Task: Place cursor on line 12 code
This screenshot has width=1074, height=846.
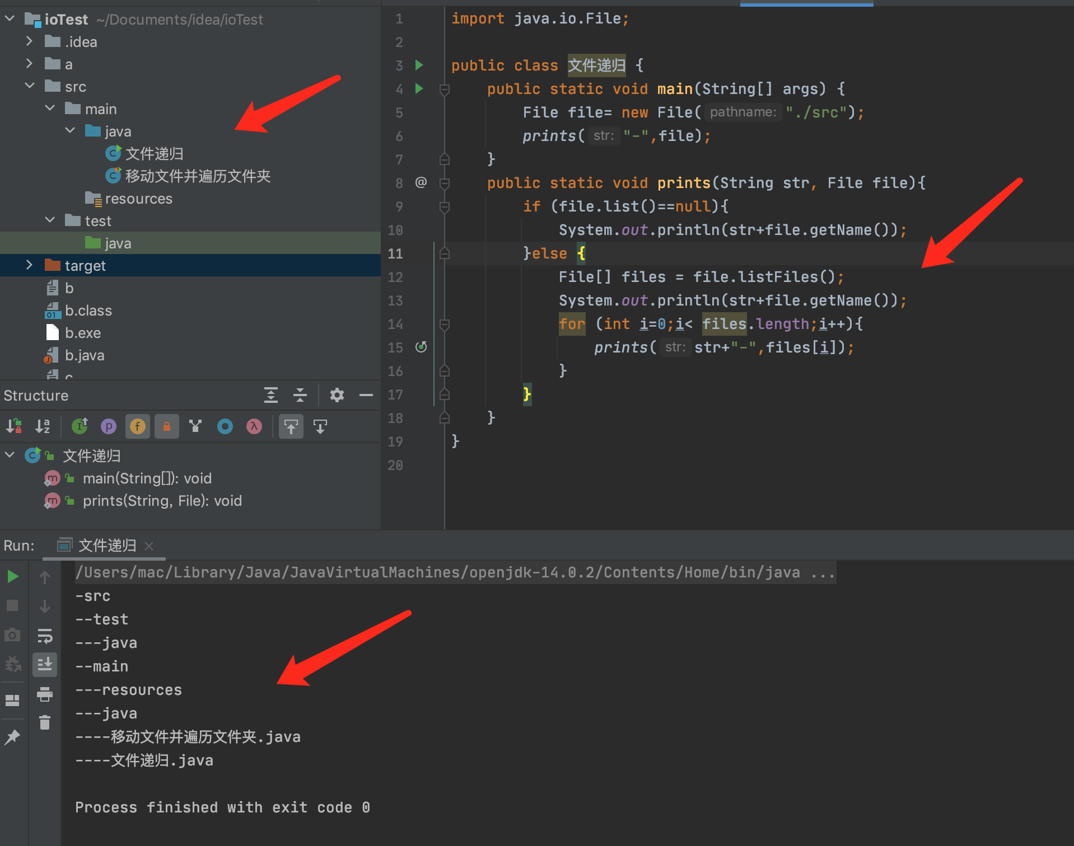Action: pyautogui.click(x=701, y=277)
